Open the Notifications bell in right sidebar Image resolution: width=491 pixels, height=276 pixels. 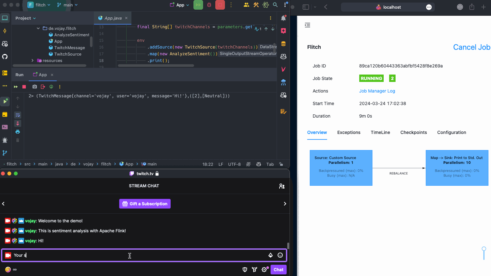pyautogui.click(x=283, y=18)
